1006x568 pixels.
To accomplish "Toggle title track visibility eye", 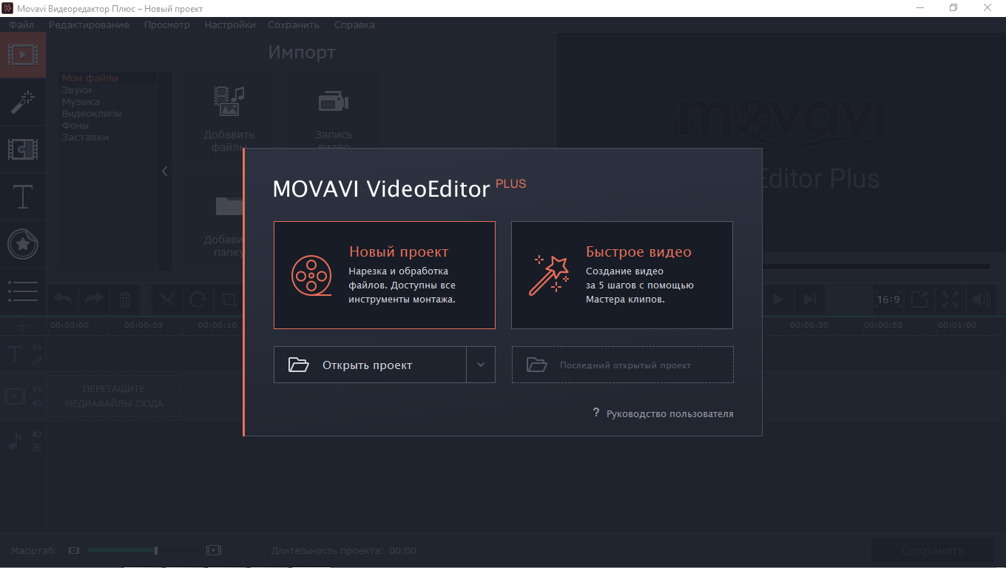I will (36, 348).
